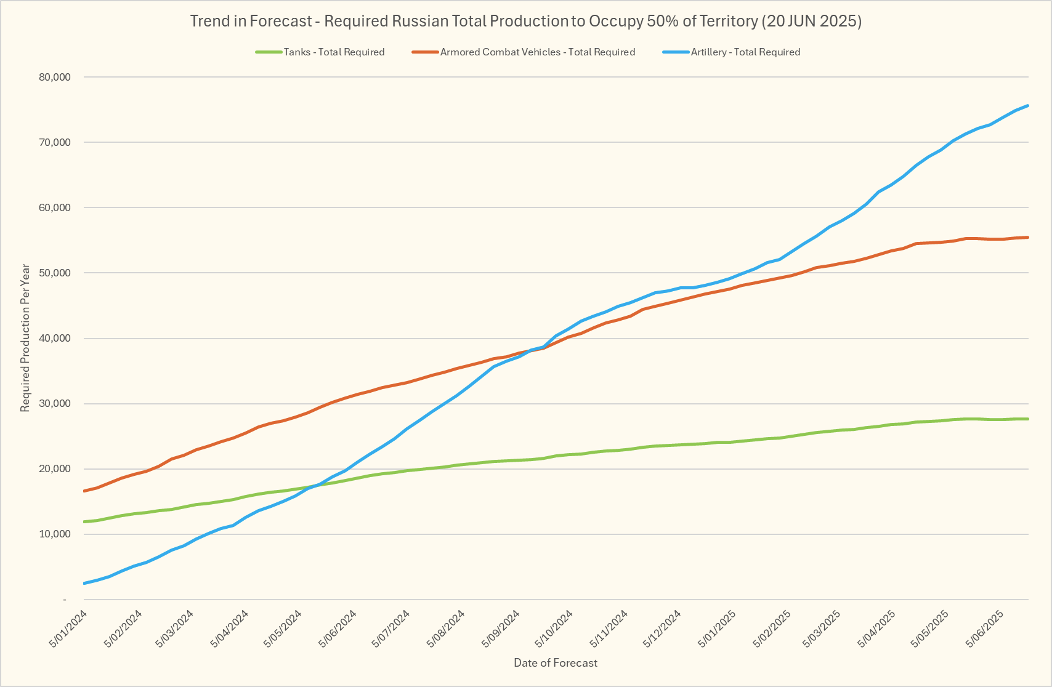This screenshot has width=1052, height=687.
Task: Click the 5/01/2024 x-axis date label
Action: (x=68, y=629)
